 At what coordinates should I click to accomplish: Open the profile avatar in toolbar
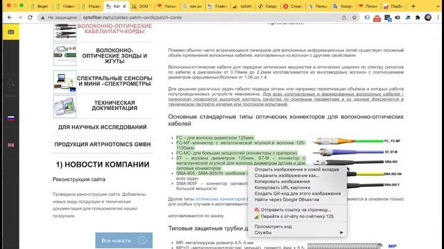428,17
